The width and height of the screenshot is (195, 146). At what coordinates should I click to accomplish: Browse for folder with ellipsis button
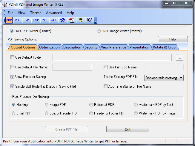click(179, 57)
